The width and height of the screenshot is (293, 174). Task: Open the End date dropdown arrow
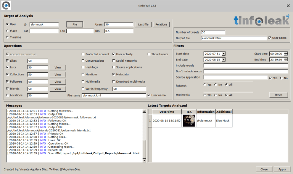coord(224,59)
